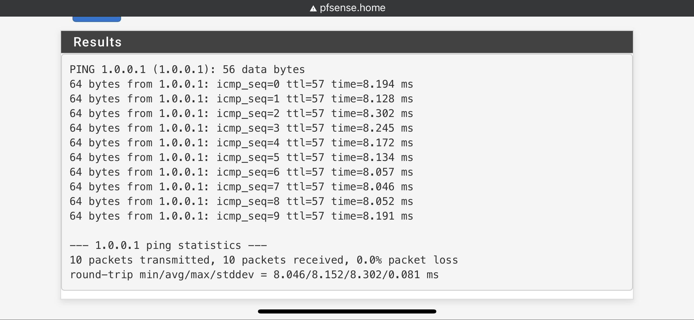Click the icmp_seq=9 ping reply line

(x=241, y=216)
